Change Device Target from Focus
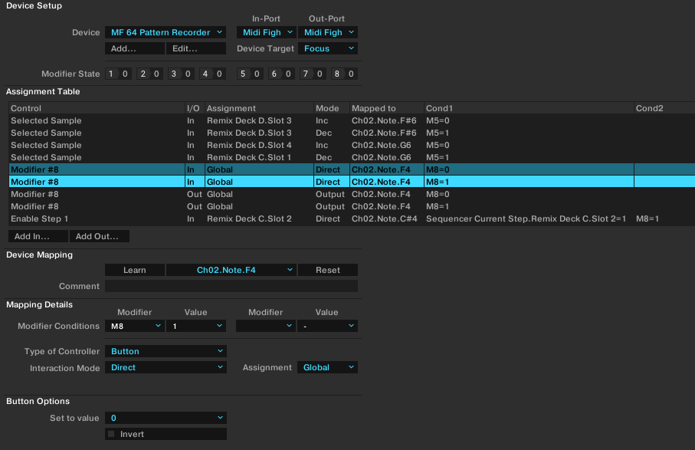 pyautogui.click(x=327, y=48)
